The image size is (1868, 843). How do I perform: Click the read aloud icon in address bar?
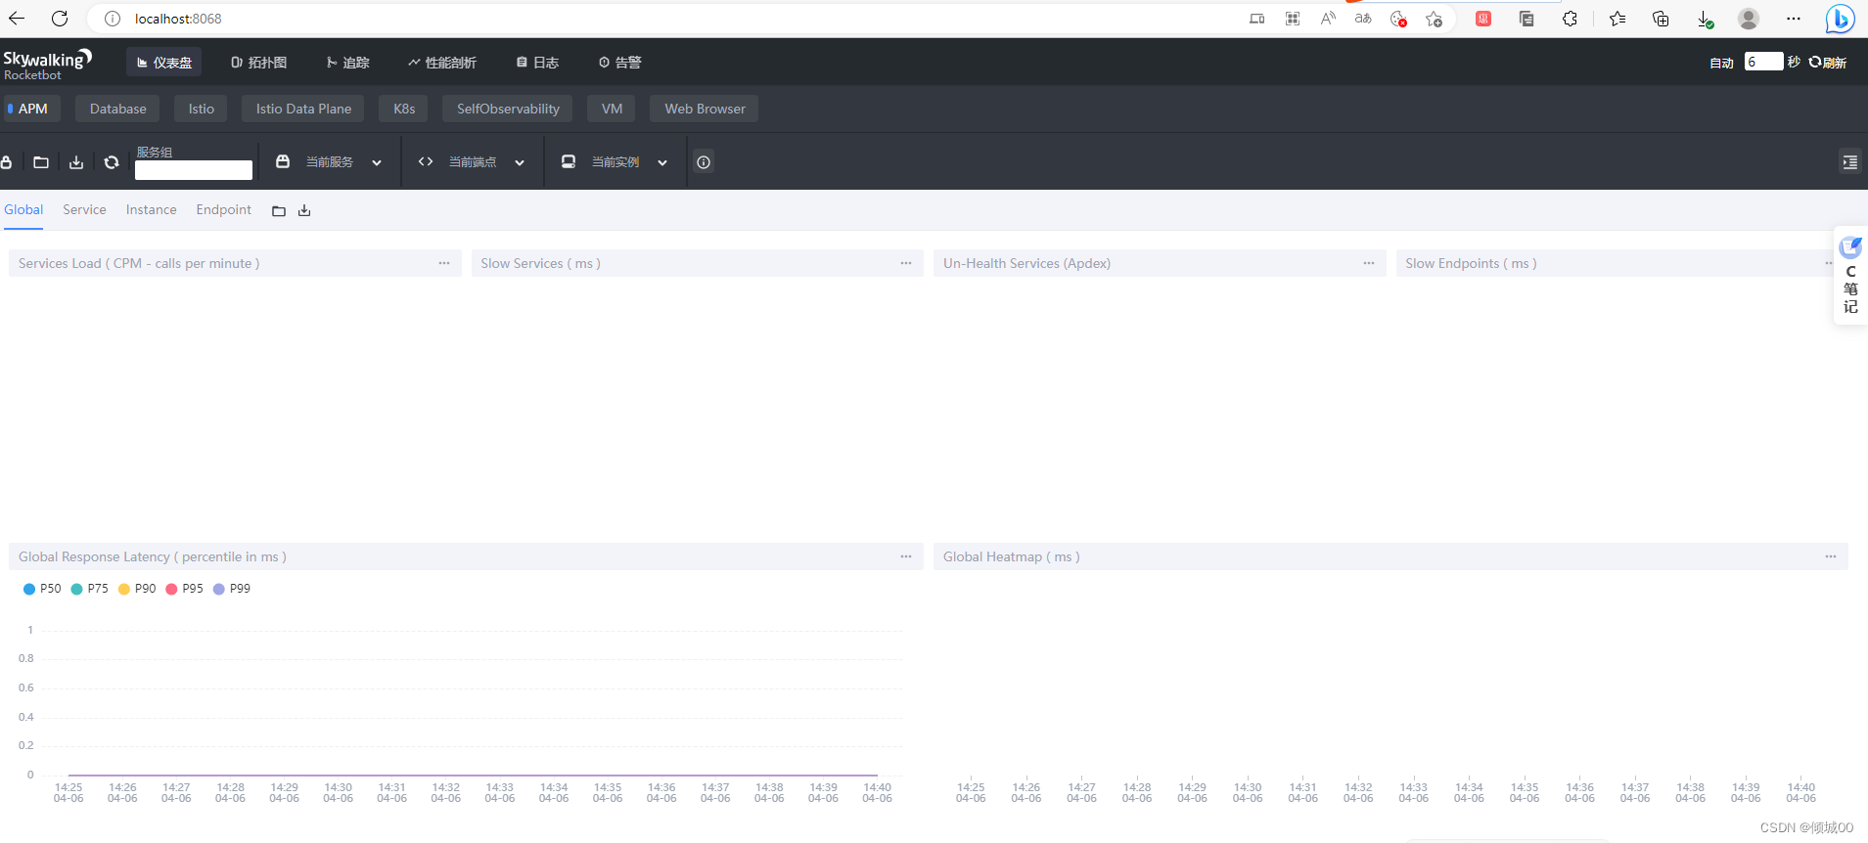tap(1328, 19)
